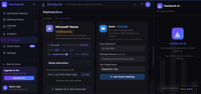The image size is (201, 94).
Task: Click the MeetSynth AI panel header icon
Action: tap(160, 6)
